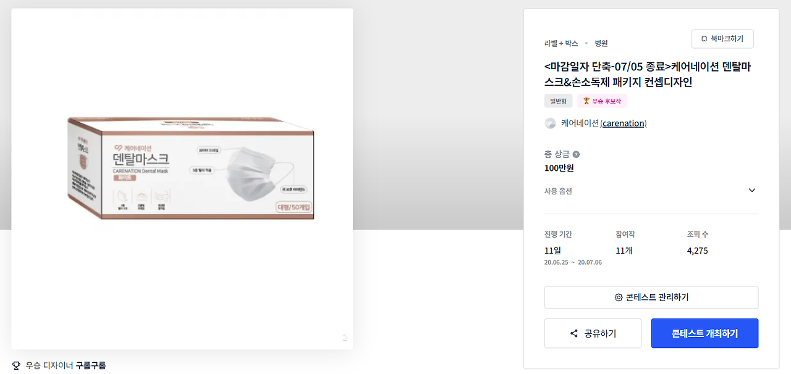This screenshot has width=791, height=374.
Task: Click the trophy icon beside 우승 디자이너
Action: pyautogui.click(x=16, y=365)
